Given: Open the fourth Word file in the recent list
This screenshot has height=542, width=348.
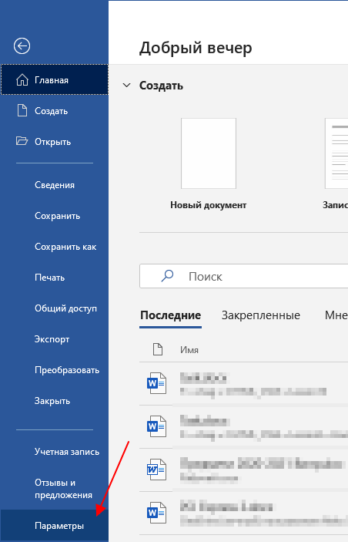Looking at the screenshot, I should 244,513.
